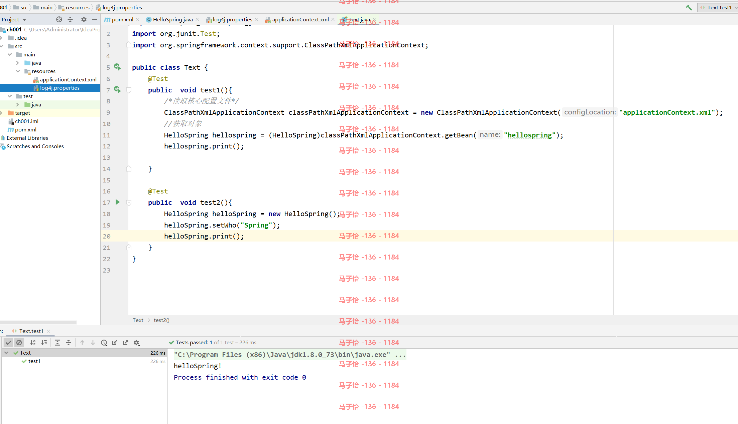Run class Text from gutter icon
The width and height of the screenshot is (738, 424).
coord(117,67)
